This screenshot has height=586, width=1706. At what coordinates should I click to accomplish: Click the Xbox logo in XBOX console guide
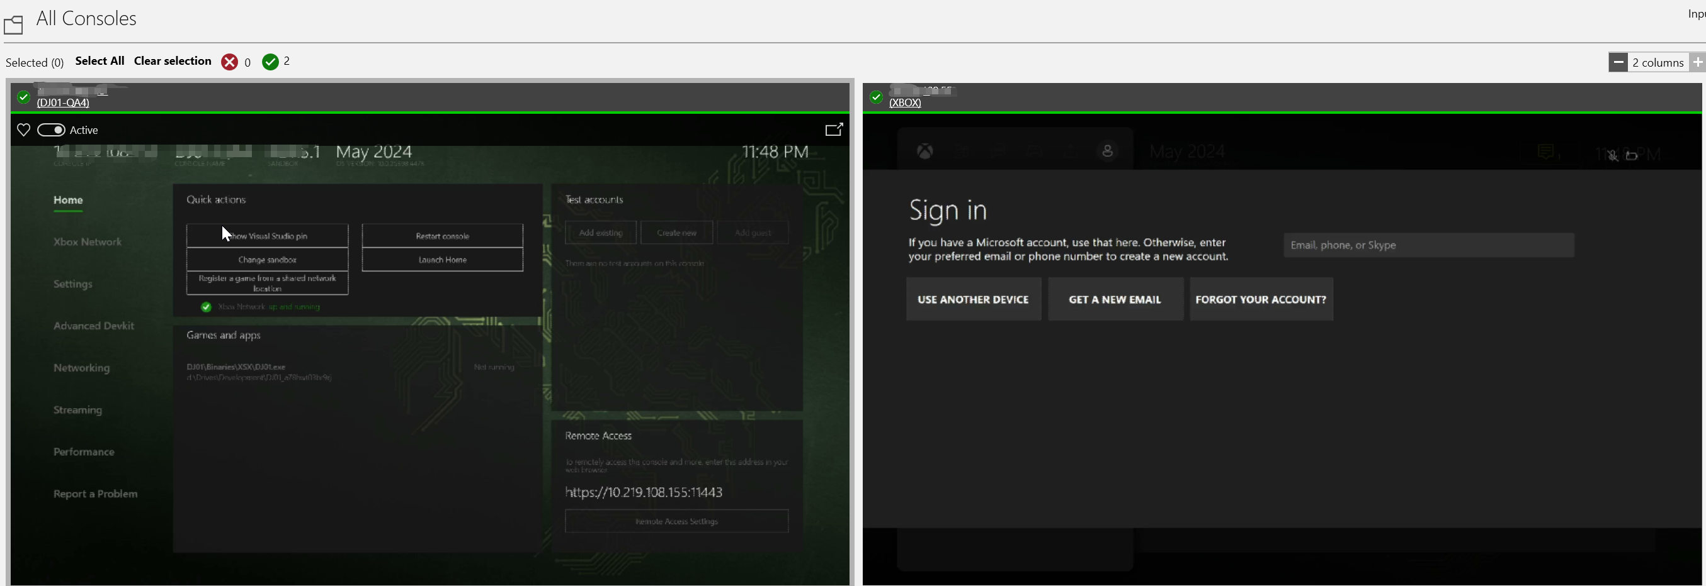[x=925, y=152]
